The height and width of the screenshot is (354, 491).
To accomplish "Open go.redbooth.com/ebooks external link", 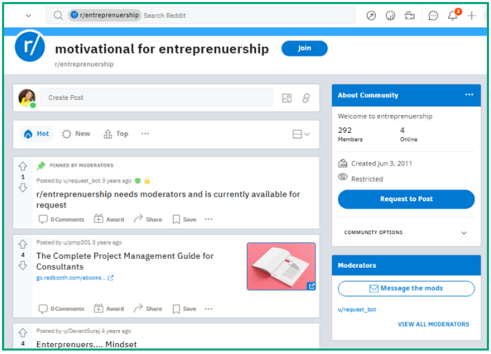I will pos(75,278).
